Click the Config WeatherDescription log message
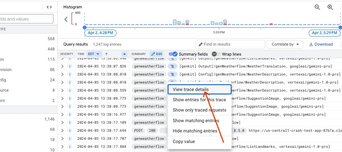Image resolution: width=342 pixels, height=152 pixels. (x=260, y=74)
